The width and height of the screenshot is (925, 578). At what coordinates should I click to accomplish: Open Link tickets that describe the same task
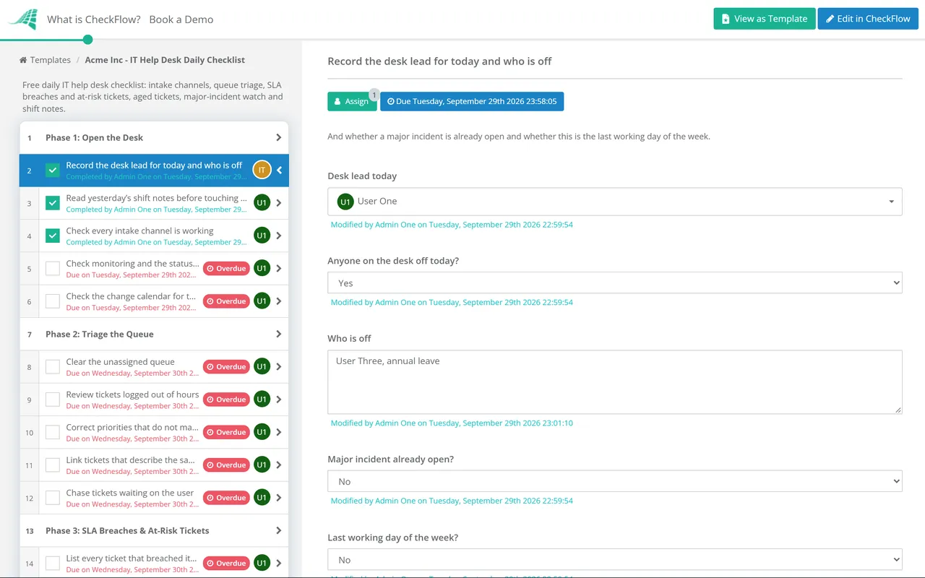point(130,460)
